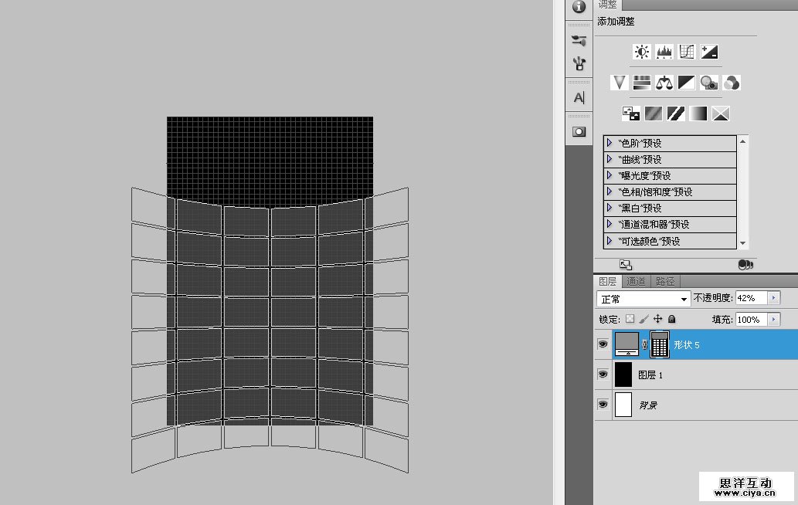Image resolution: width=798 pixels, height=505 pixels.
Task: Add a Color Balance adjustment (scales icon)
Action: pos(664,83)
